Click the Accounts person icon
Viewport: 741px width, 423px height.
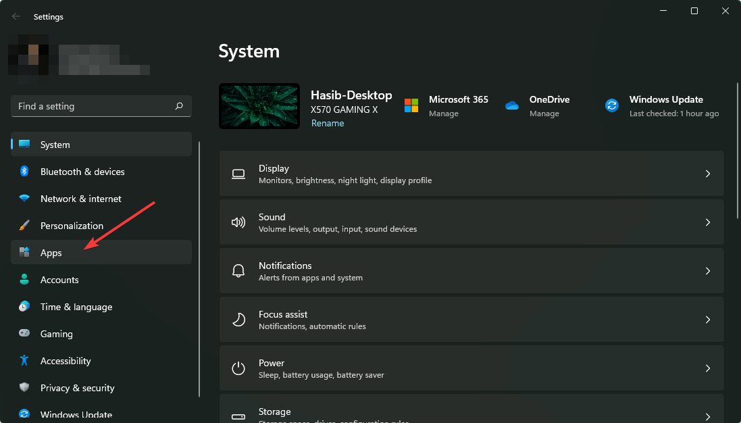(24, 280)
